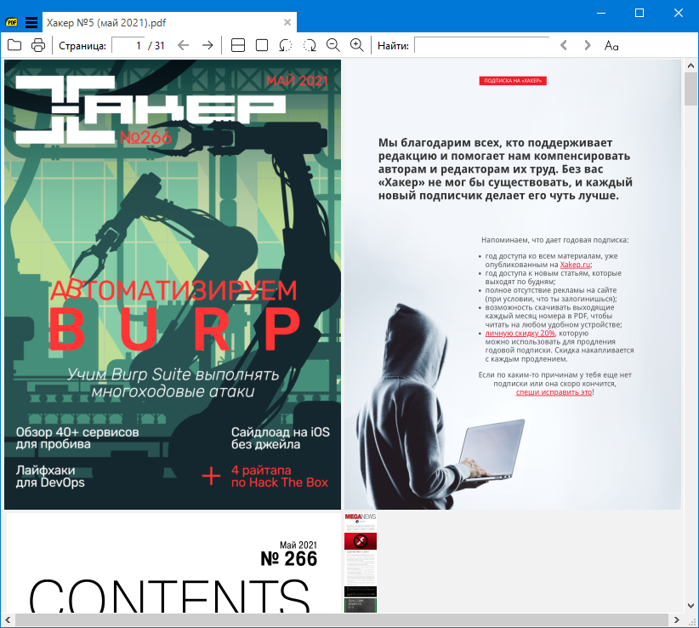699x628 pixels.
Task: Focus the page number input field
Action: pyautogui.click(x=128, y=45)
